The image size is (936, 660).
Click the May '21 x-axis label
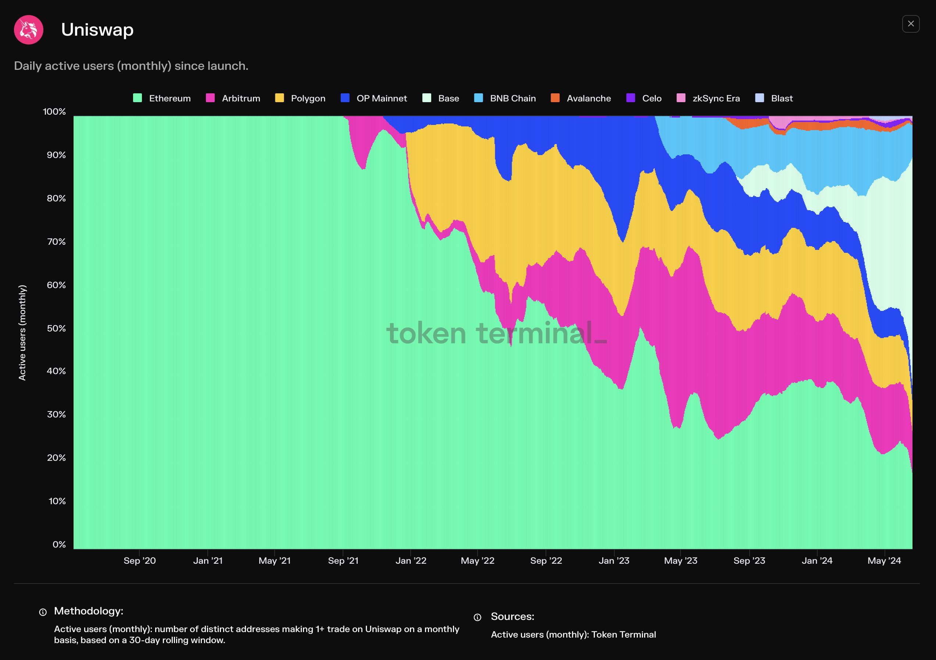[275, 561]
